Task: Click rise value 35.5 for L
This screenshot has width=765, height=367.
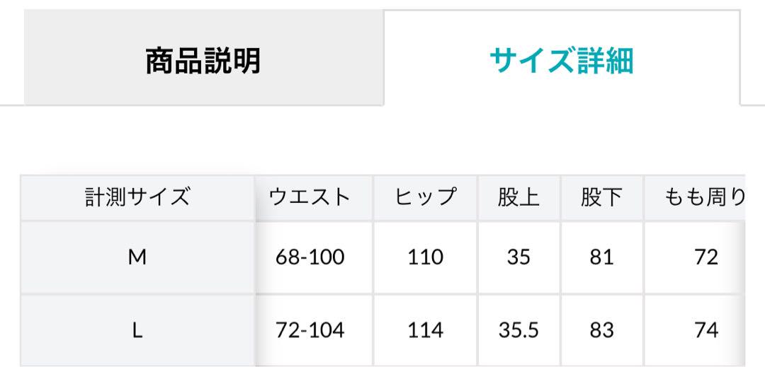Action: click(x=519, y=331)
